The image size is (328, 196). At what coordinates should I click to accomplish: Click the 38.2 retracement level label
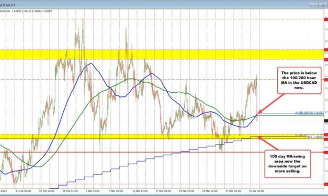315,137
